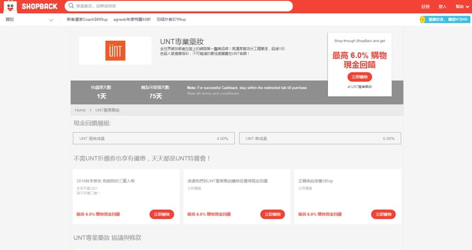
Task: Click 立即購物 on the 正韓美妝保養5折up deal
Action: coord(383,214)
